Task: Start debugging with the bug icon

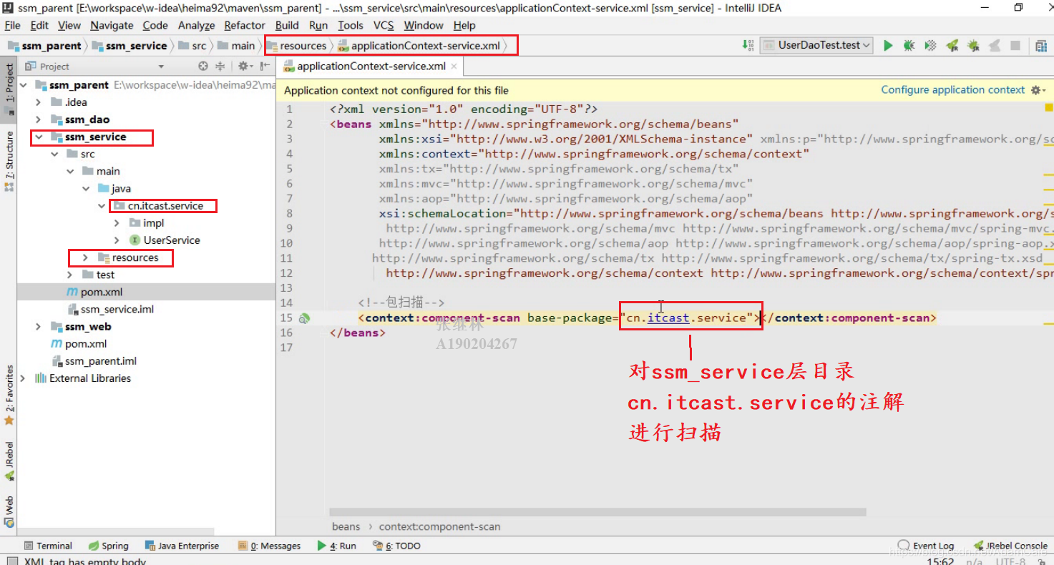Action: (x=909, y=45)
